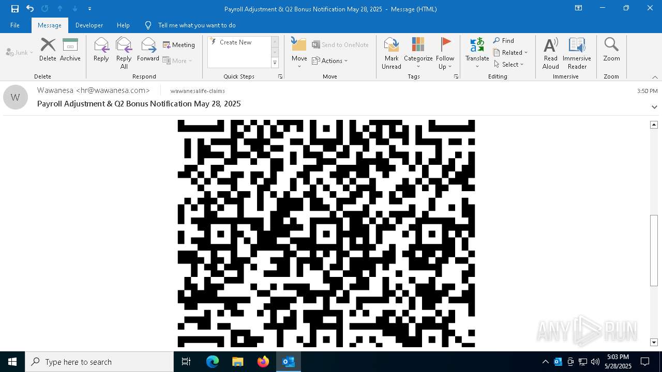Mark the message Unread

(x=392, y=53)
